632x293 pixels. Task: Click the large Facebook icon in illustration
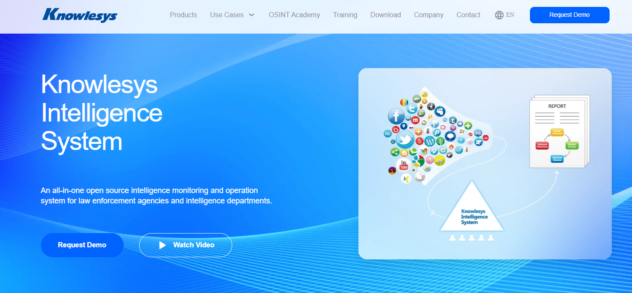396,116
